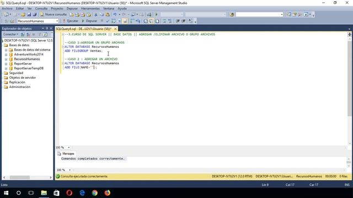
Task: Close the Explorador de objetos panel
Action: [51, 29]
